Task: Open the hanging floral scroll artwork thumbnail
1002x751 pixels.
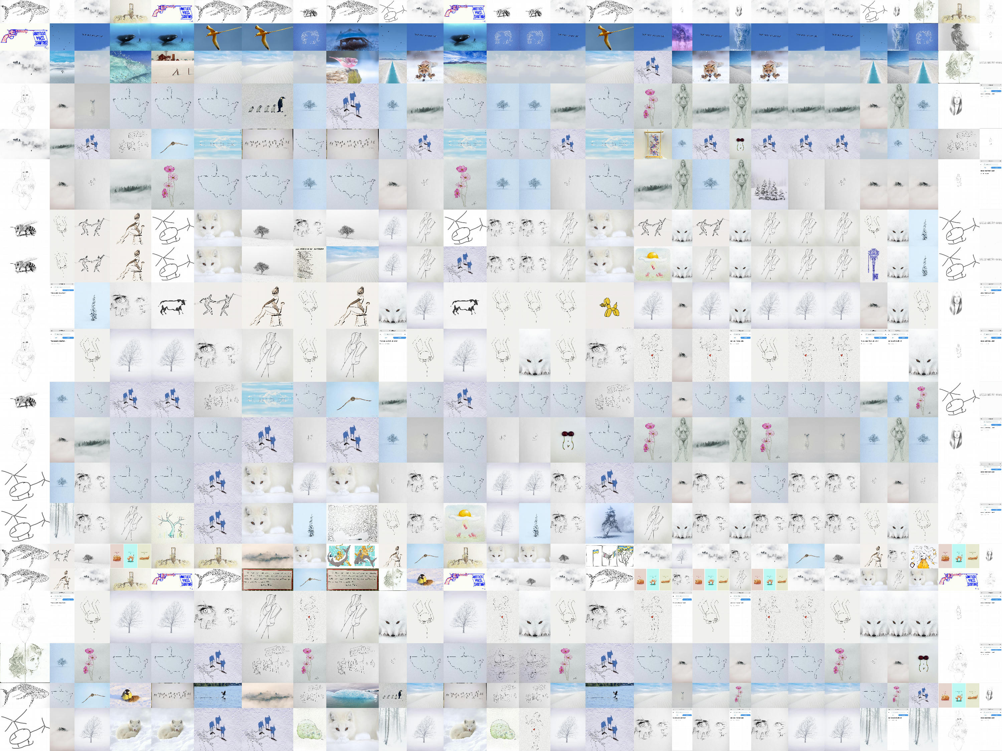Action: click(x=653, y=144)
